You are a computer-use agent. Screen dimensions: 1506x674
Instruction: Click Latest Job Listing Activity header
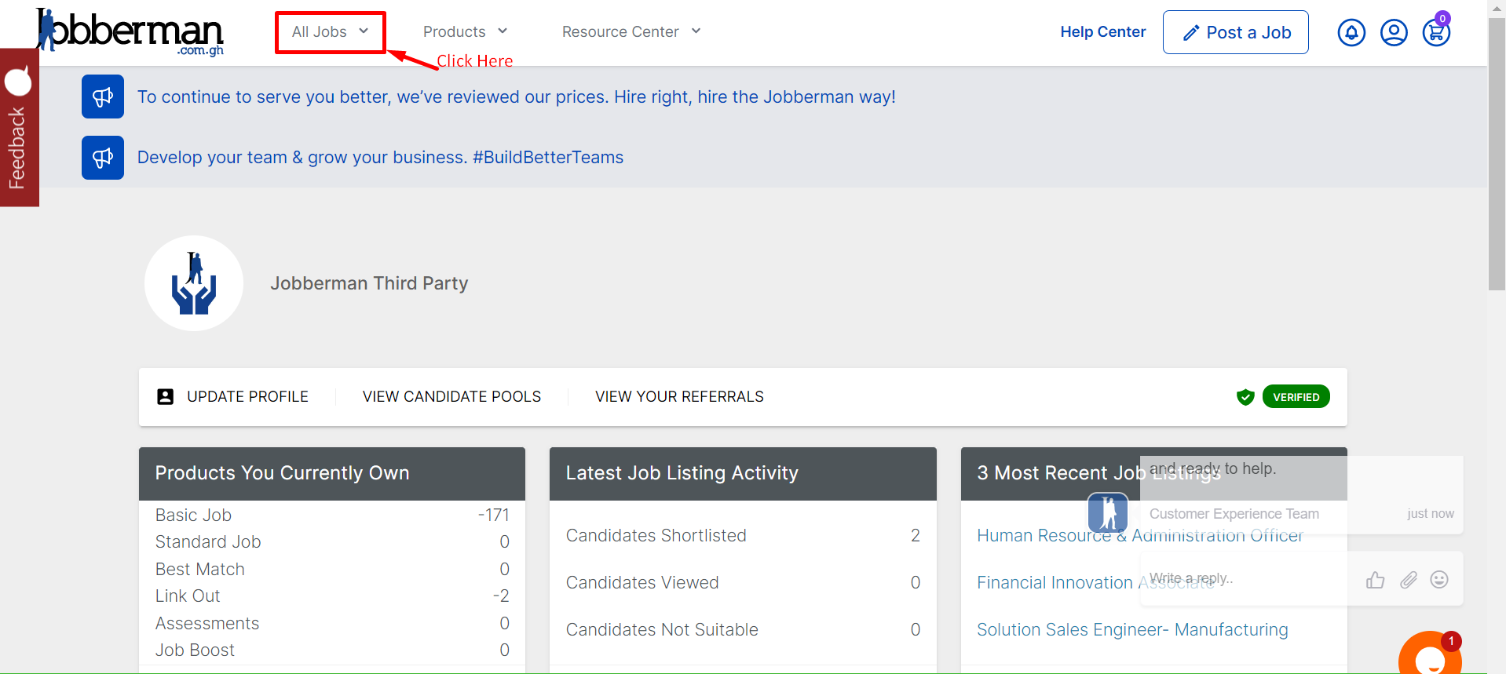click(743, 474)
